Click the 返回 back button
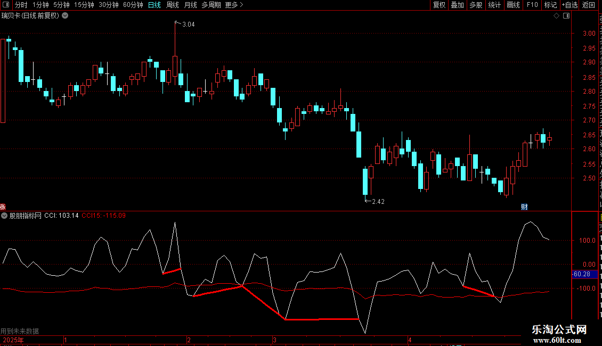This screenshot has height=346, width=602. coord(588,5)
